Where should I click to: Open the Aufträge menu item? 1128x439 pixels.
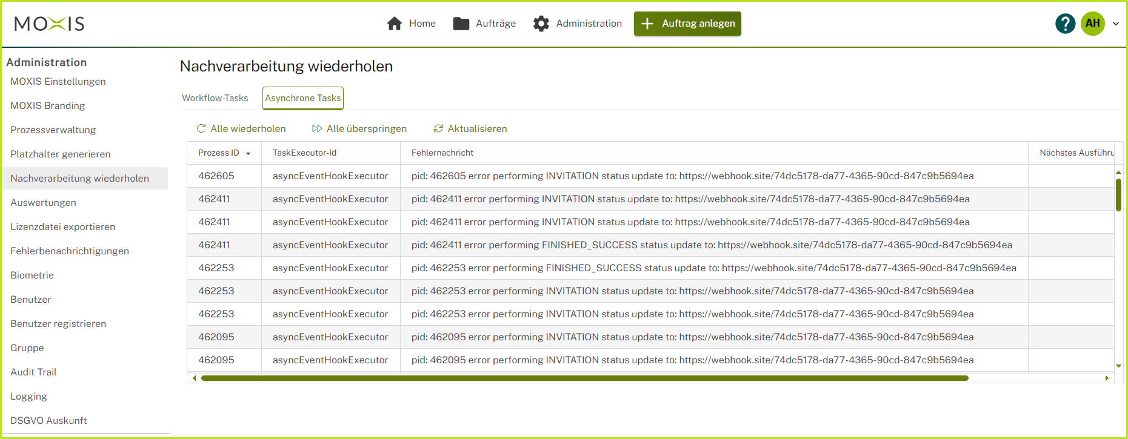(x=485, y=24)
